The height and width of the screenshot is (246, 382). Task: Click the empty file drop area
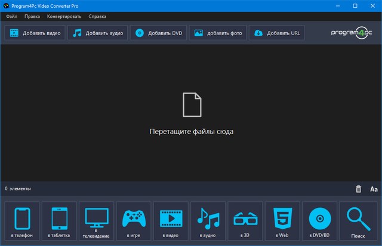(191, 113)
